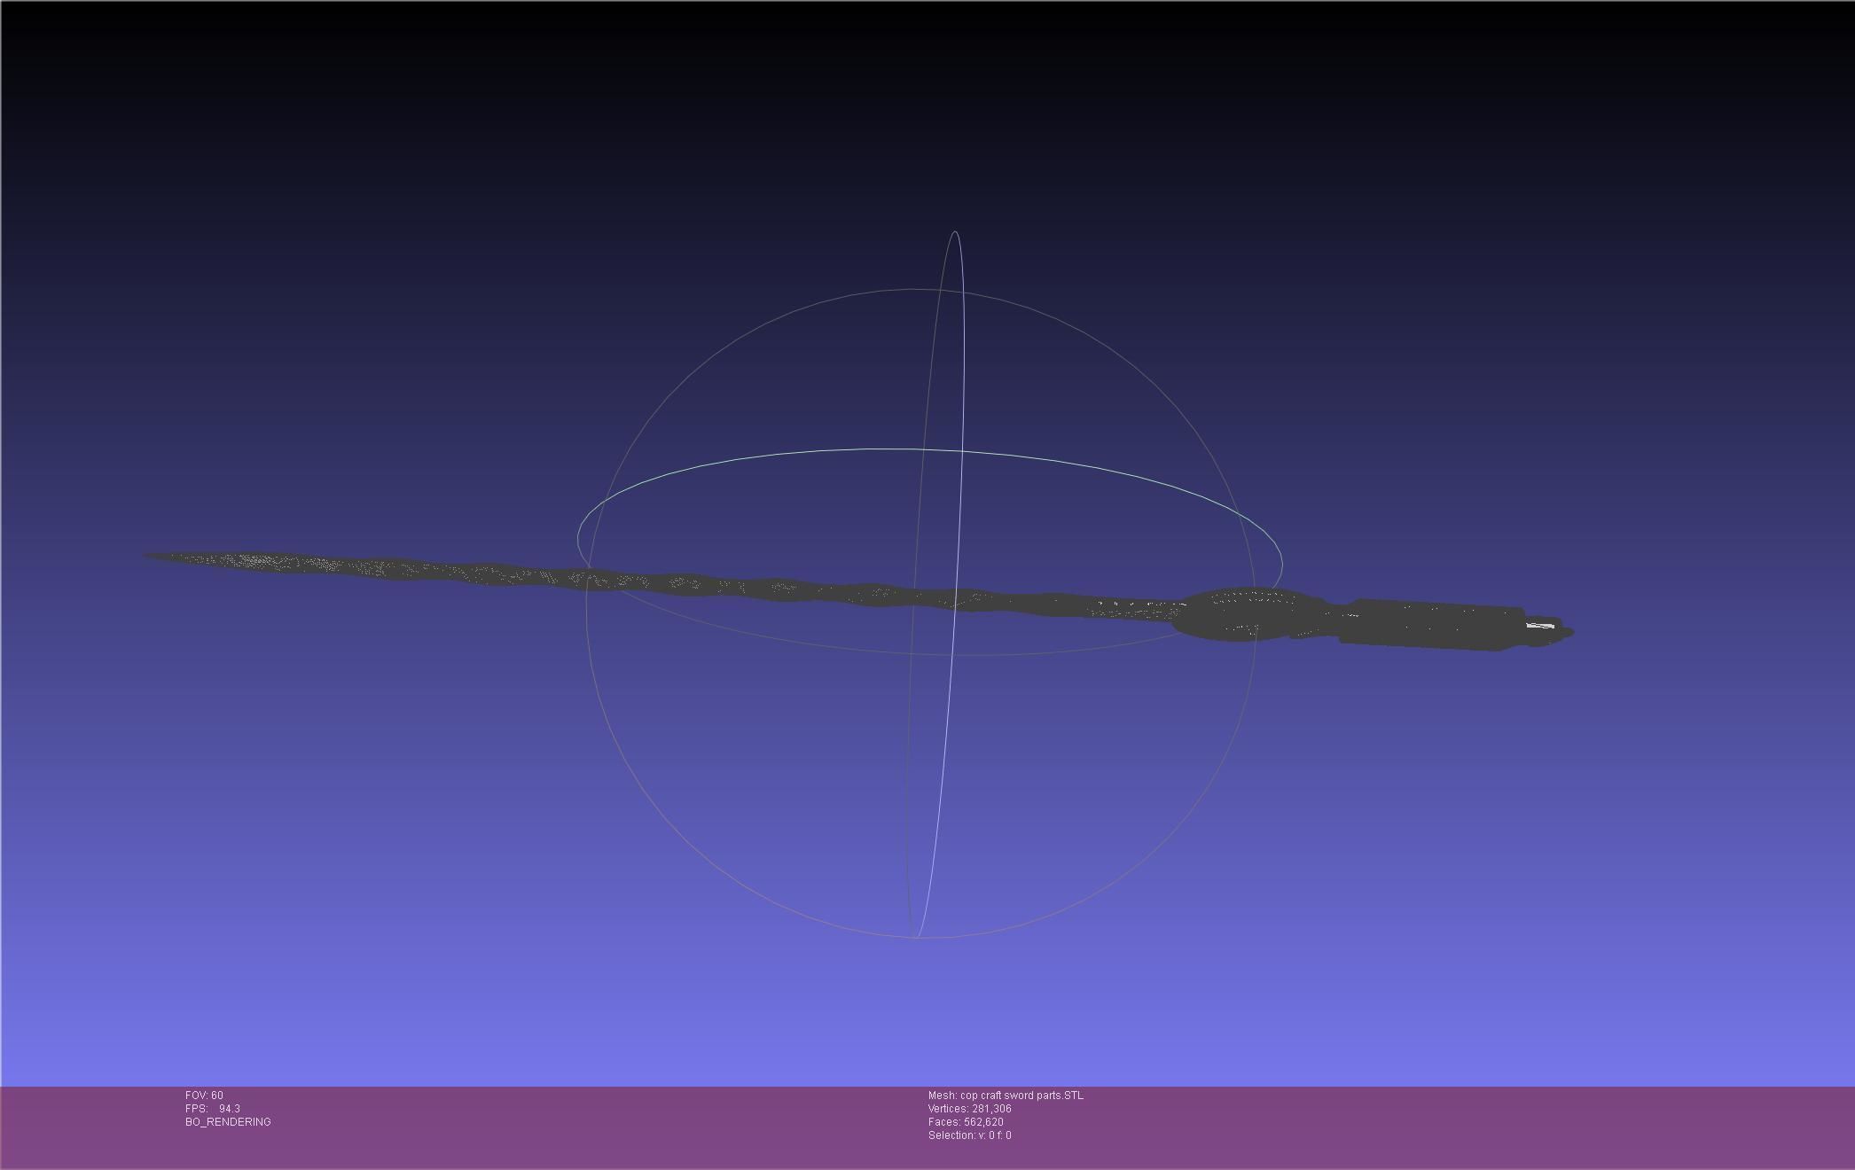
Task: Click the white highlight on sword pommel
Action: click(x=1541, y=627)
